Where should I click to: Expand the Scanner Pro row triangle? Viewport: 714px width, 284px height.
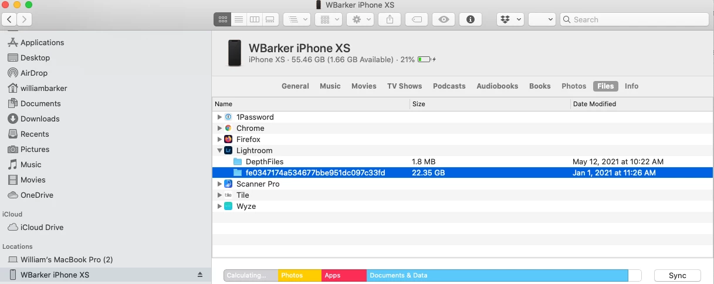tap(219, 184)
